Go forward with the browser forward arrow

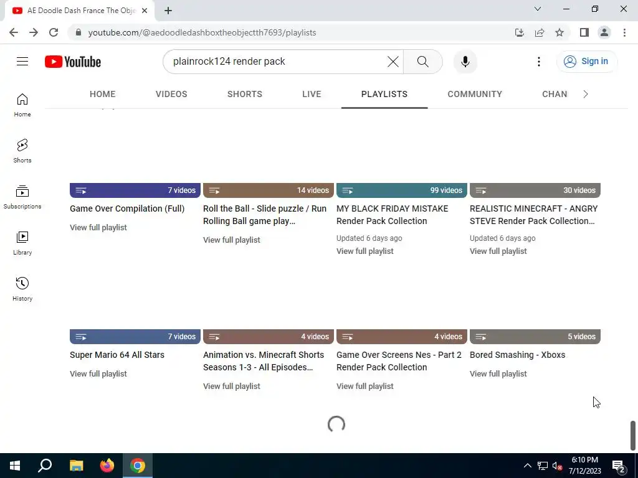pos(34,32)
